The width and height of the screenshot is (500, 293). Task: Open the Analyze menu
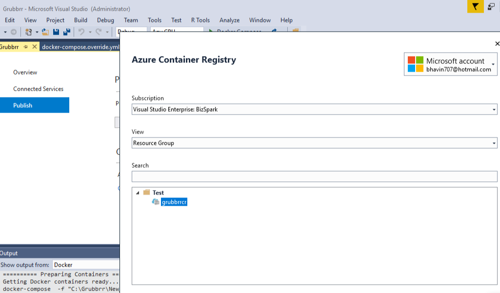(x=229, y=20)
